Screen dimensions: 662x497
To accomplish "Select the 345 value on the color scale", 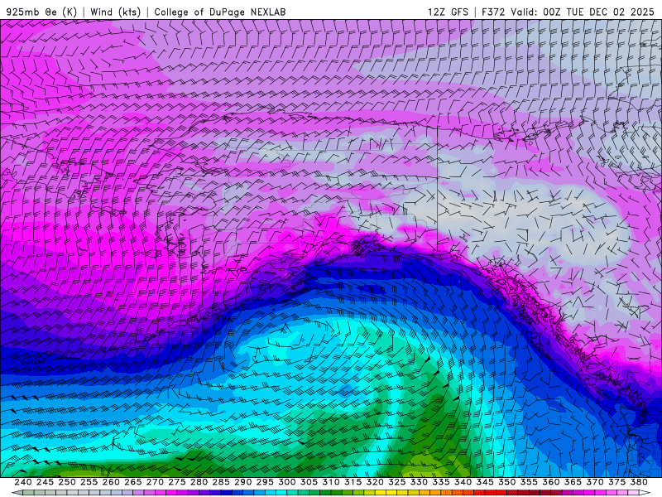I will [485, 482].
